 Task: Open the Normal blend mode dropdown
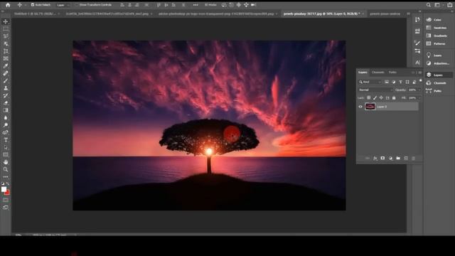click(x=375, y=90)
